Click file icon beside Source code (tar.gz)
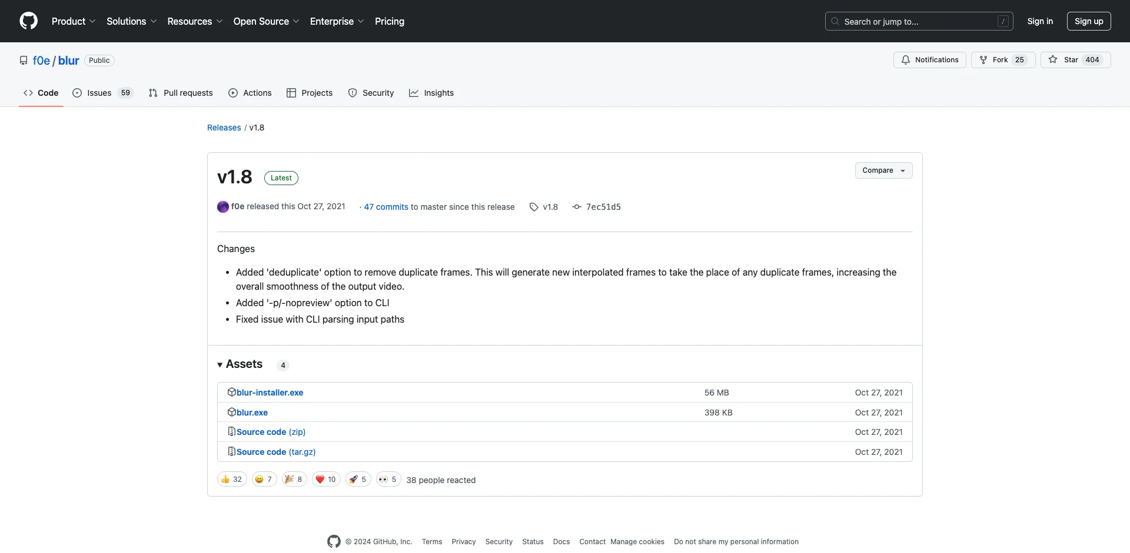Image resolution: width=1130 pixels, height=553 pixels. 232,451
